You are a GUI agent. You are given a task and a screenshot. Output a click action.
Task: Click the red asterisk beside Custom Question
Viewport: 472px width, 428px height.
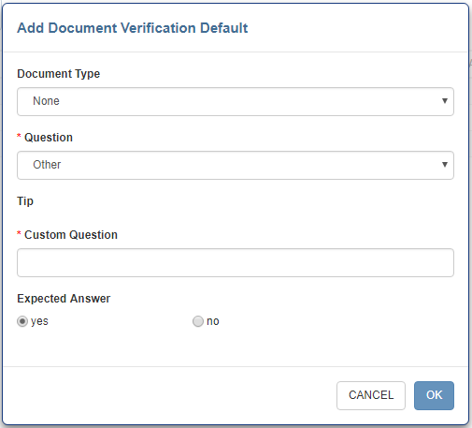point(19,233)
